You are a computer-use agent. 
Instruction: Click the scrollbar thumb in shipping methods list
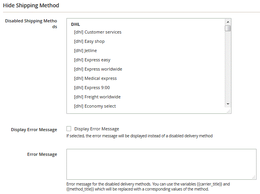click(228, 28)
